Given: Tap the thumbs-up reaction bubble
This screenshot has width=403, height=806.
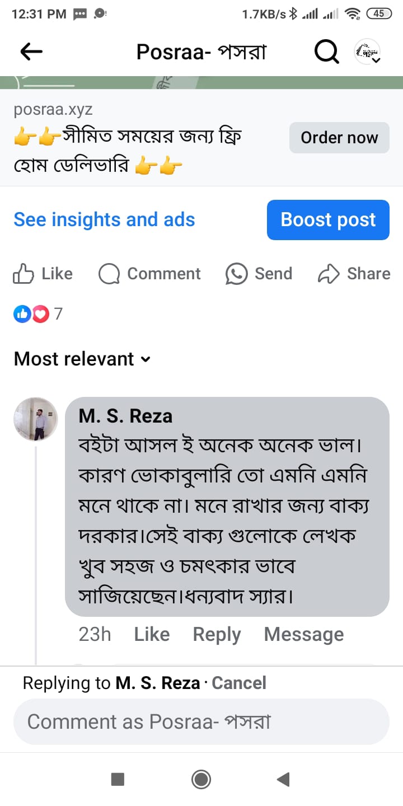Looking at the screenshot, I should click(22, 314).
